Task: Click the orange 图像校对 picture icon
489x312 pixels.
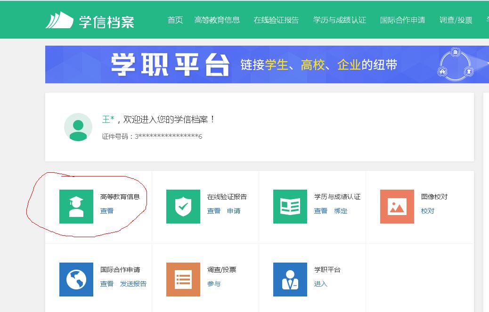Action: tap(397, 207)
